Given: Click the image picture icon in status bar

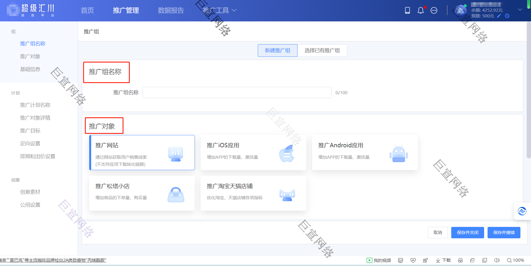Looking at the screenshot, I should tap(401, 260).
